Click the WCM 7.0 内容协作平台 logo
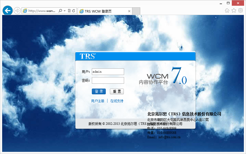The height and width of the screenshot is (154, 246). point(163,76)
